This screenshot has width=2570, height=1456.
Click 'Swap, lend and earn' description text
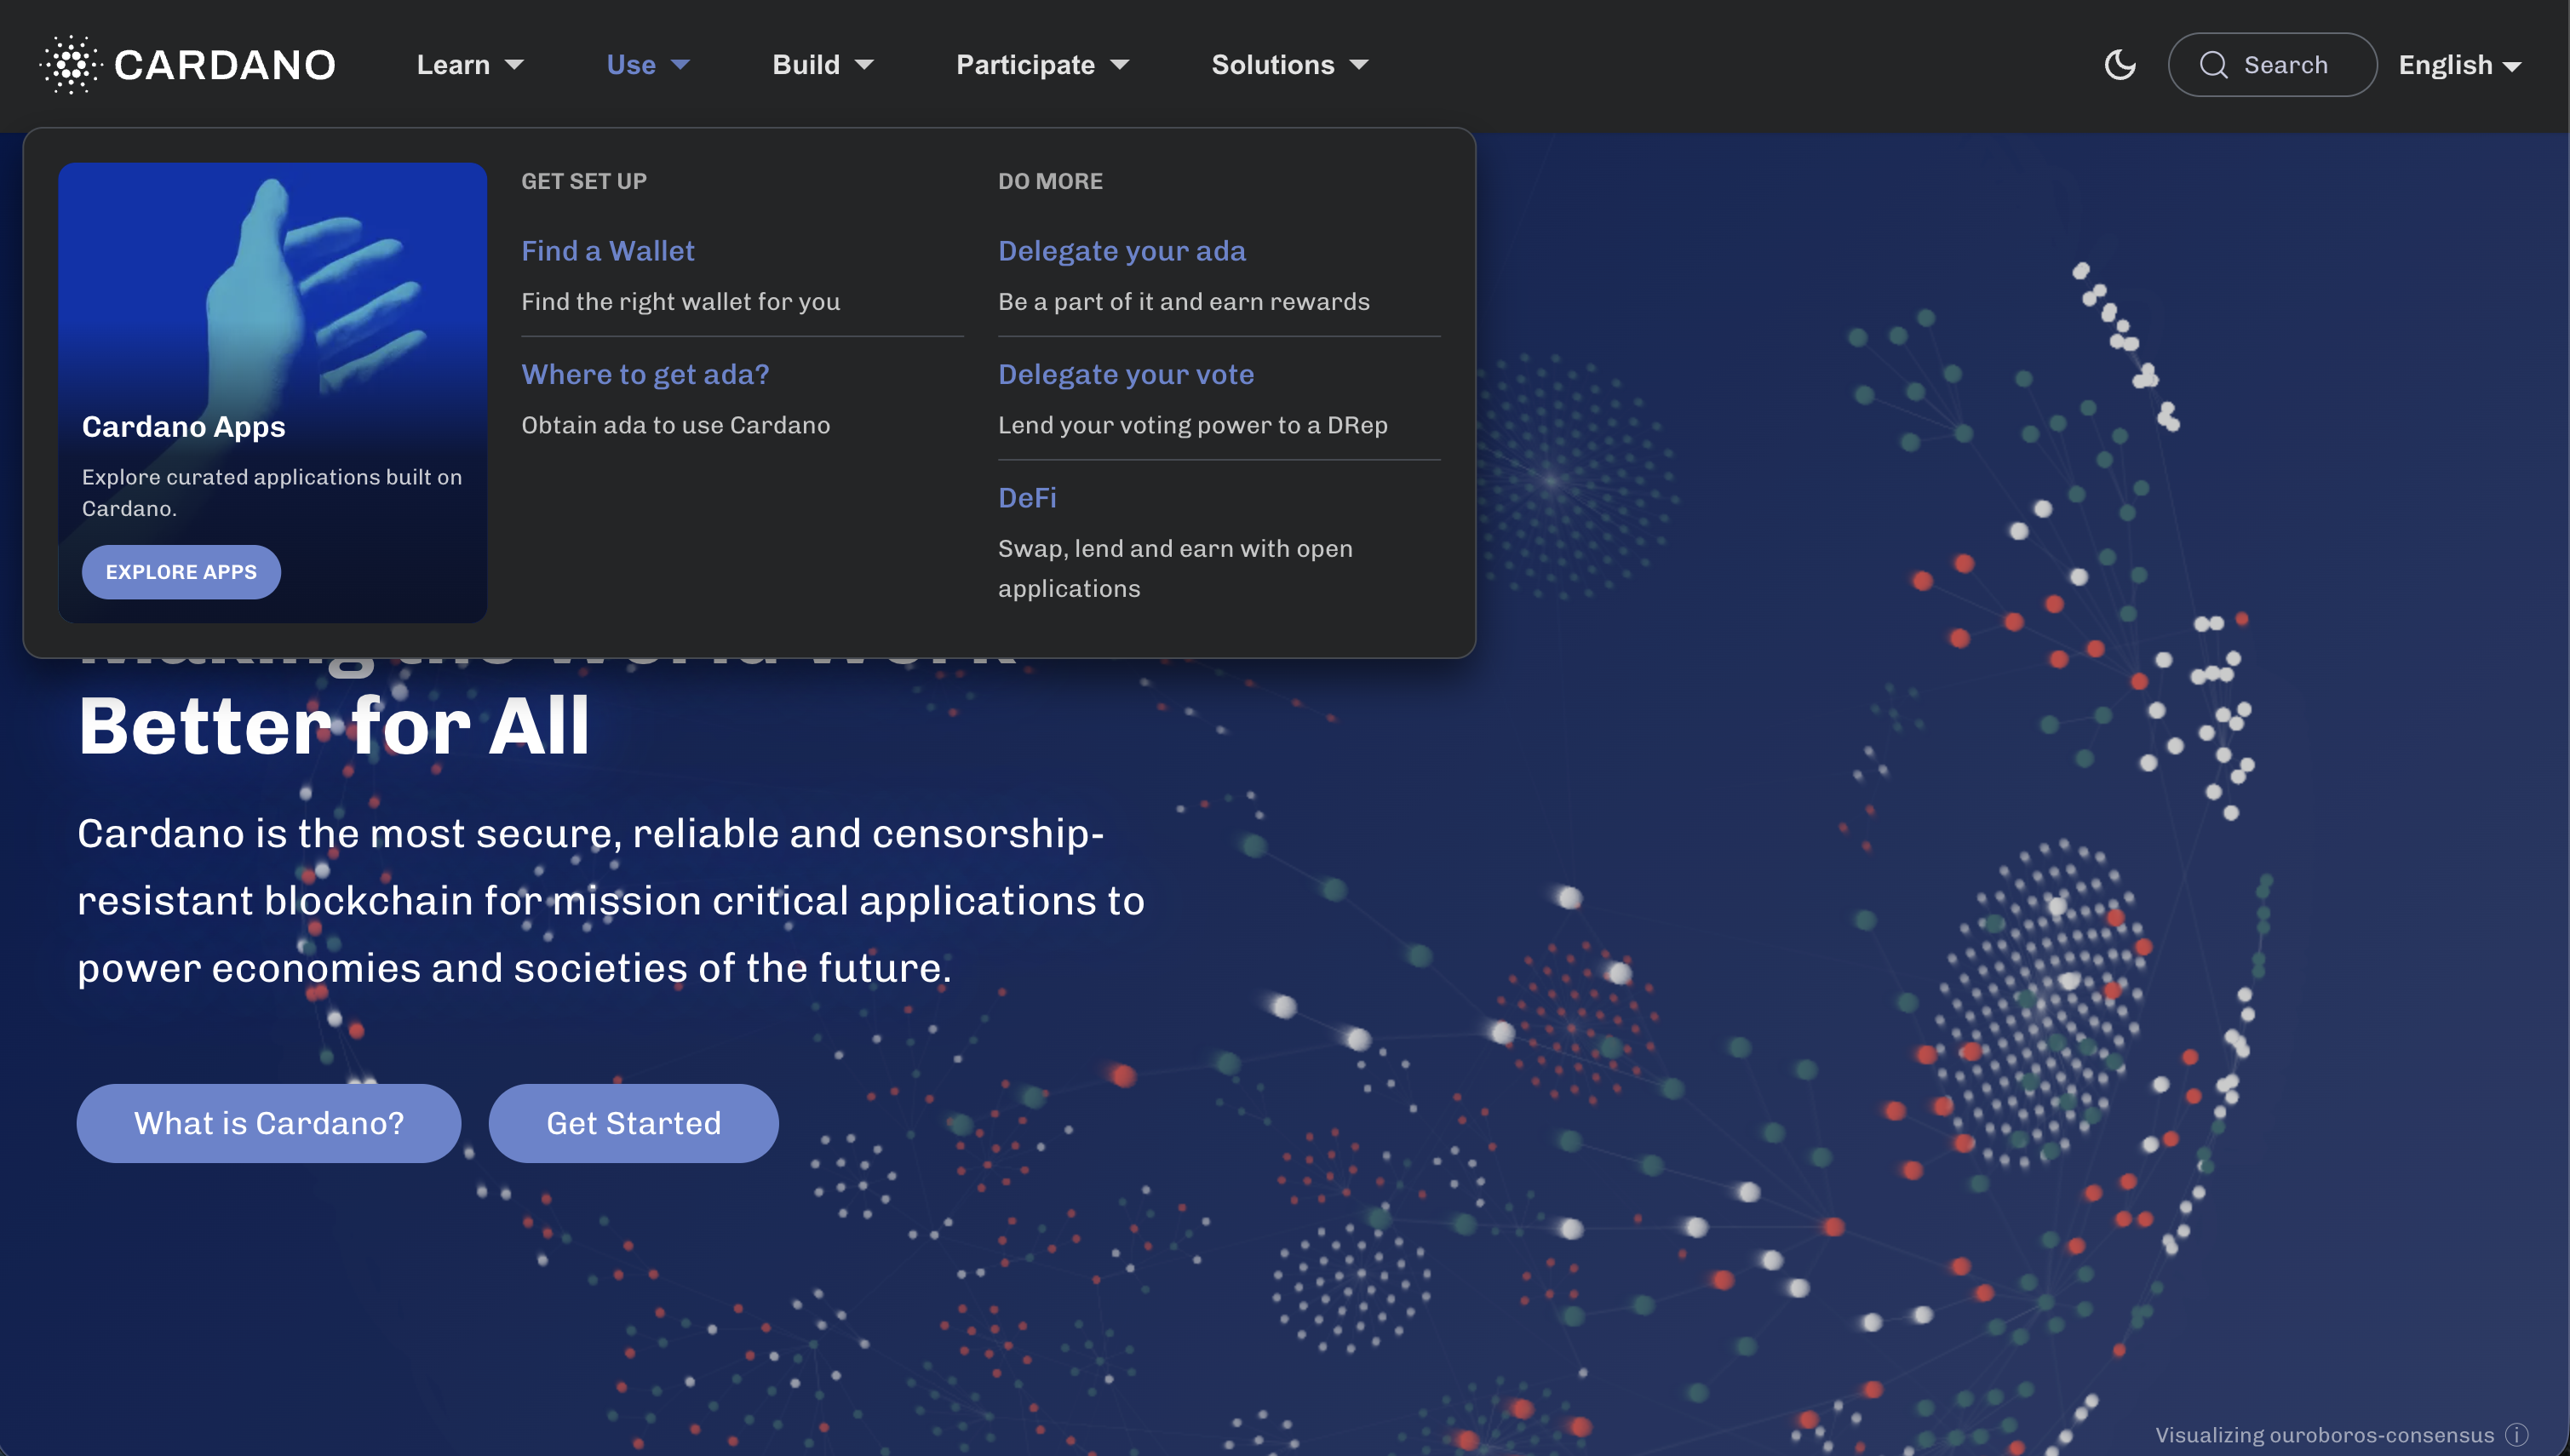tap(1175, 568)
